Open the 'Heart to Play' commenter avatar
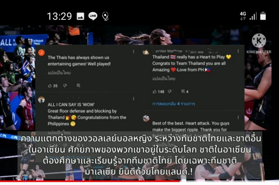This screenshot has height=185, width=279. [146, 52]
